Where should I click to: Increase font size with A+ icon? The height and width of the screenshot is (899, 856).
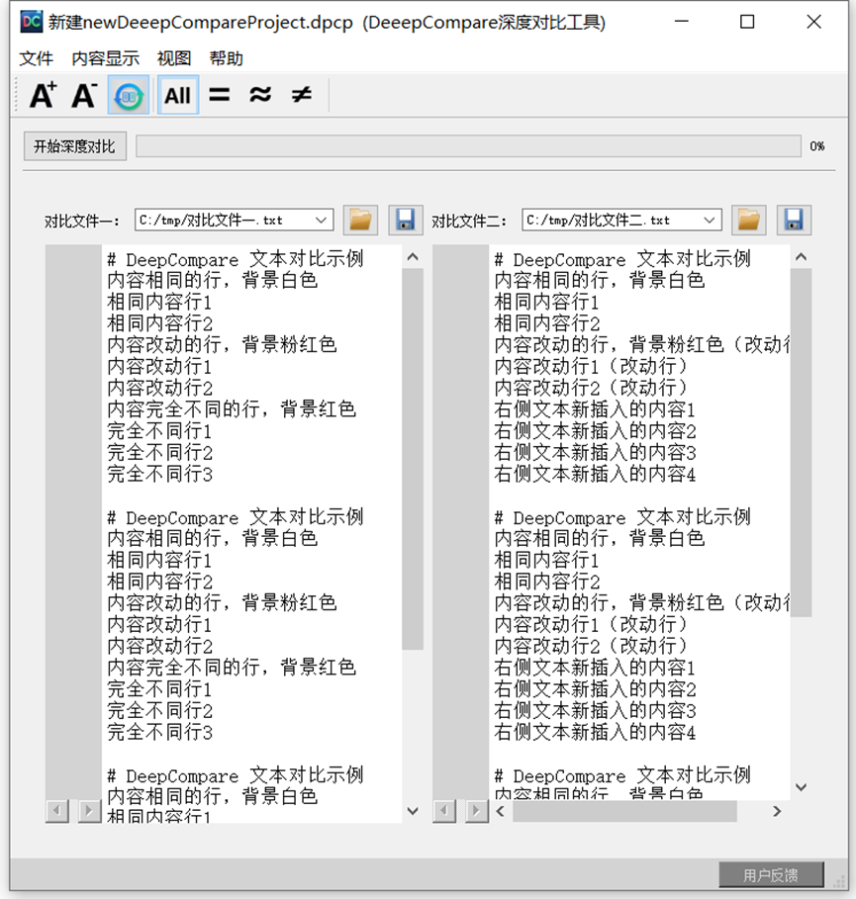click(44, 95)
